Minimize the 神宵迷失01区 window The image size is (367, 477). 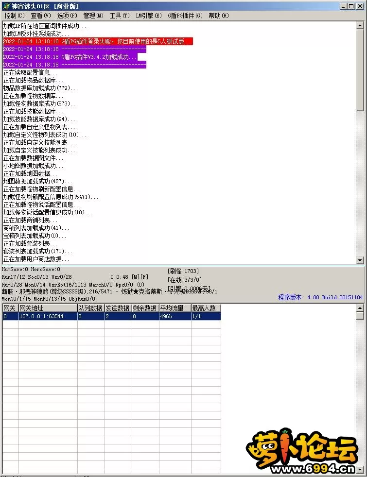344,6
